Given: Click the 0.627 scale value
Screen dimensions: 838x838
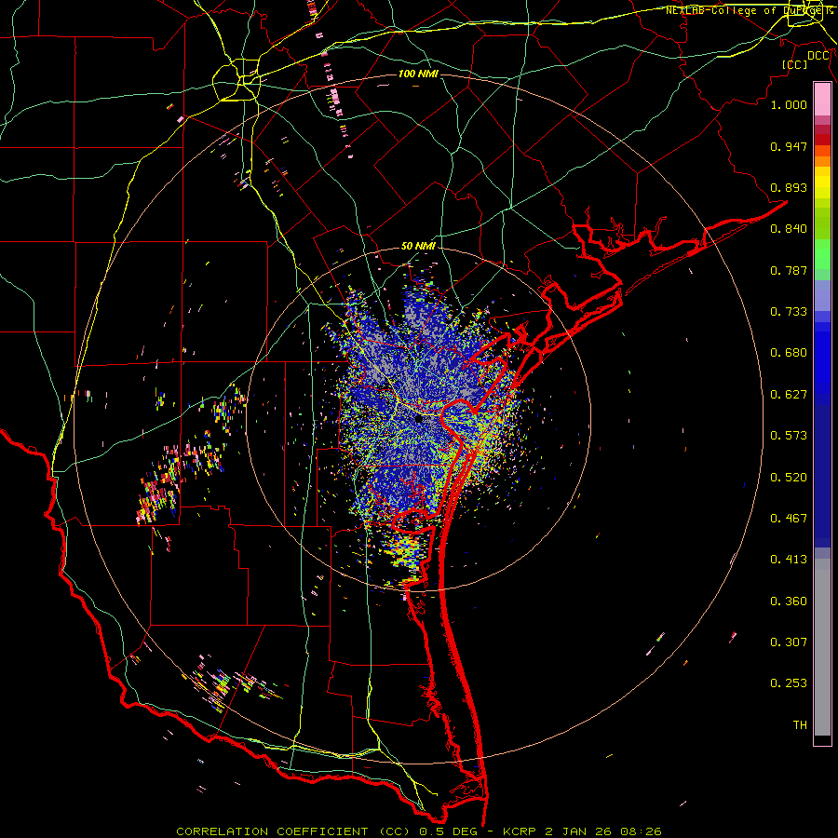Looking at the screenshot, I should pyautogui.click(x=789, y=395).
